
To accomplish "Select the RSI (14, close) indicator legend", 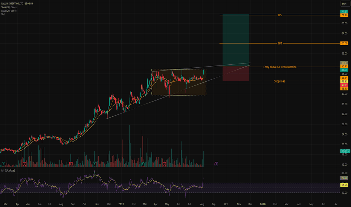I will (x=8, y=170).
